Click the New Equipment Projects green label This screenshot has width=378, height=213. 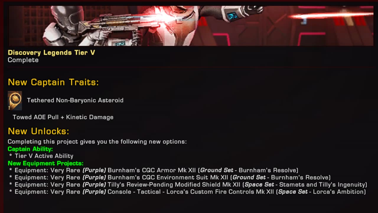point(45,163)
